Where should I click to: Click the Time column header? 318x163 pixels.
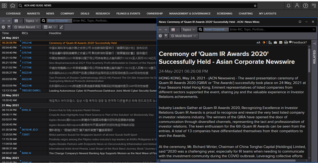(6, 33)
